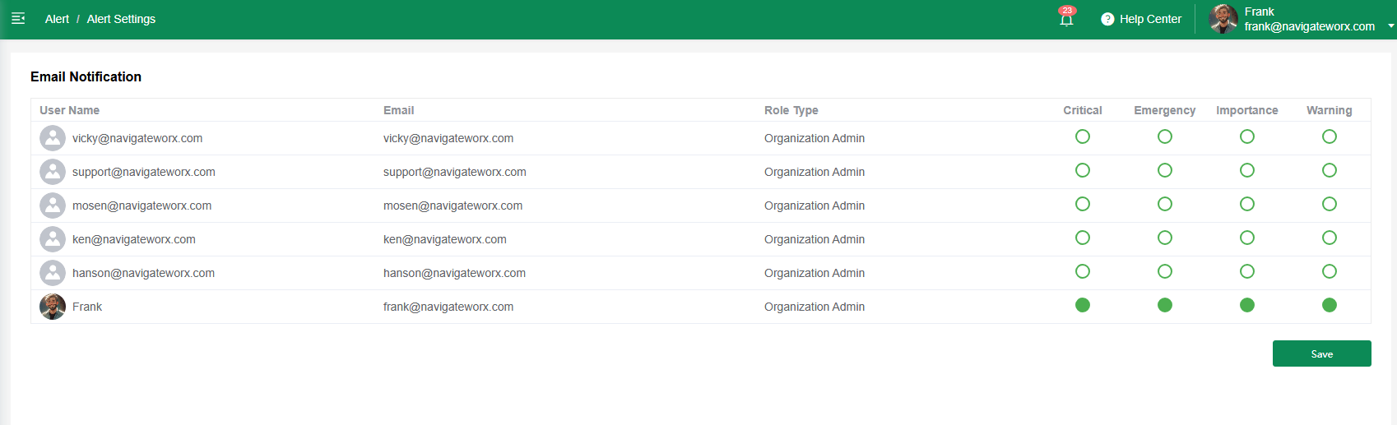Image resolution: width=1397 pixels, height=425 pixels.
Task: Collapse the sidebar menu hamburger icon
Action: (x=18, y=18)
